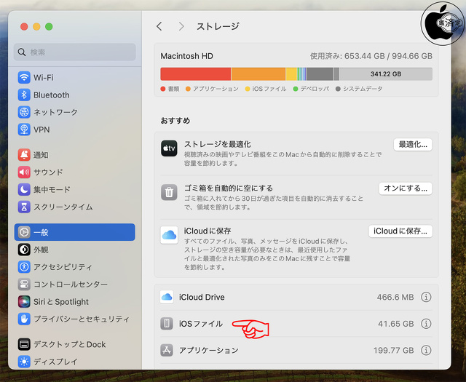The width and height of the screenshot is (466, 382).
Task: Select Bluetooth label in sidebar
Action: [x=52, y=95]
